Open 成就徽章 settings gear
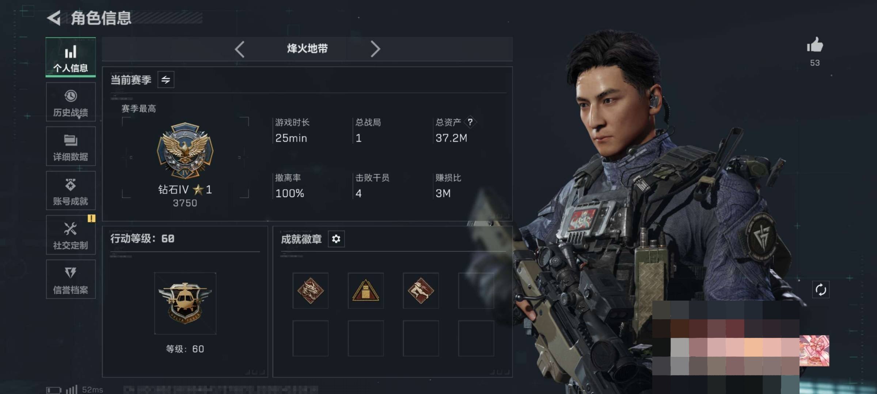877x394 pixels. pyautogui.click(x=336, y=239)
